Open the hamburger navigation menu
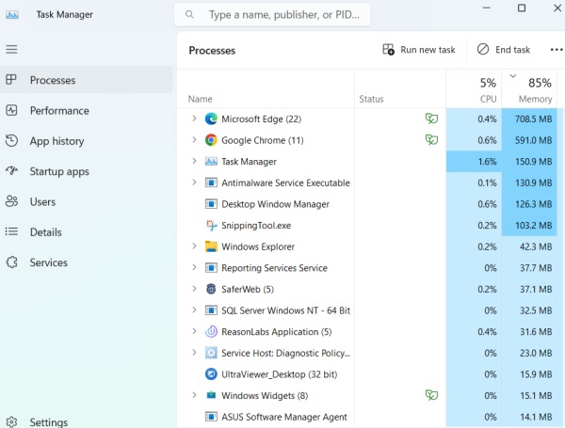This screenshot has height=428, width=565. [x=11, y=49]
